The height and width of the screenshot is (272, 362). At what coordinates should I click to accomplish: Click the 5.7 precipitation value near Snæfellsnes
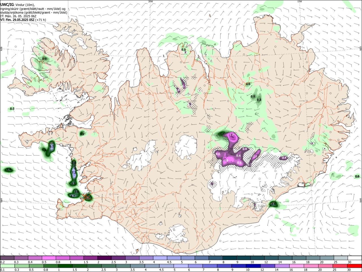pos(52,146)
